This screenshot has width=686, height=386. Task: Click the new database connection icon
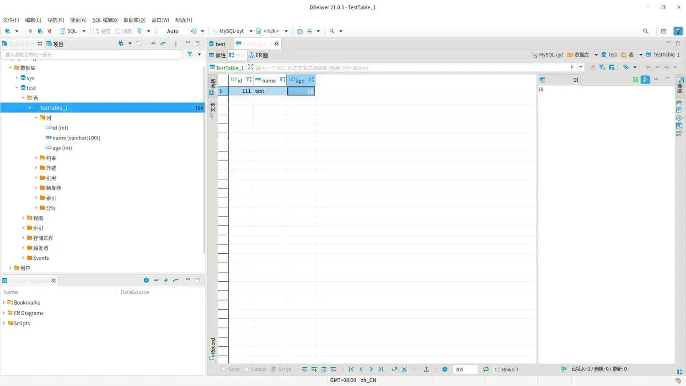click(7, 31)
